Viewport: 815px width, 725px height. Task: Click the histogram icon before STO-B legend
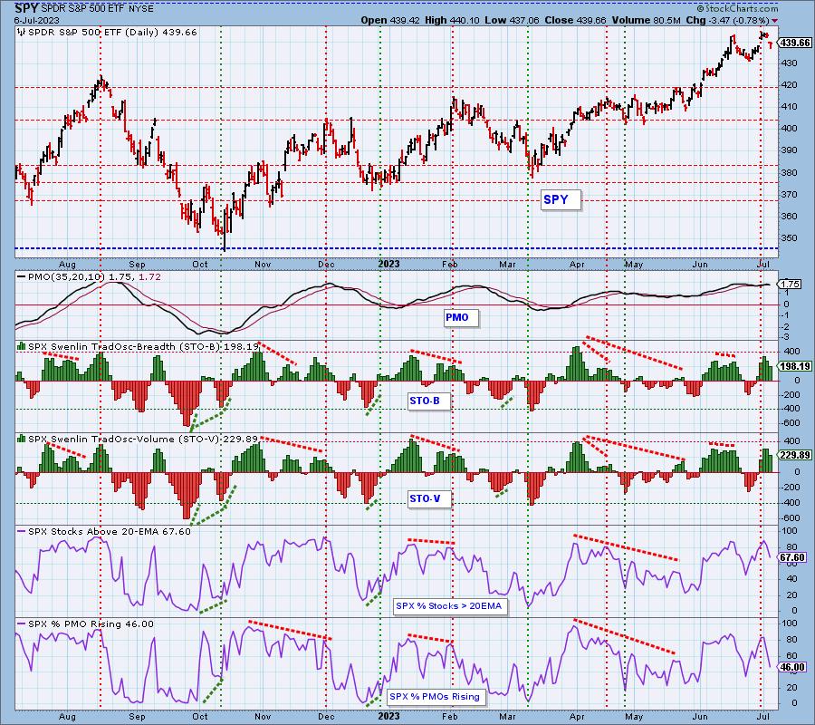coord(22,346)
